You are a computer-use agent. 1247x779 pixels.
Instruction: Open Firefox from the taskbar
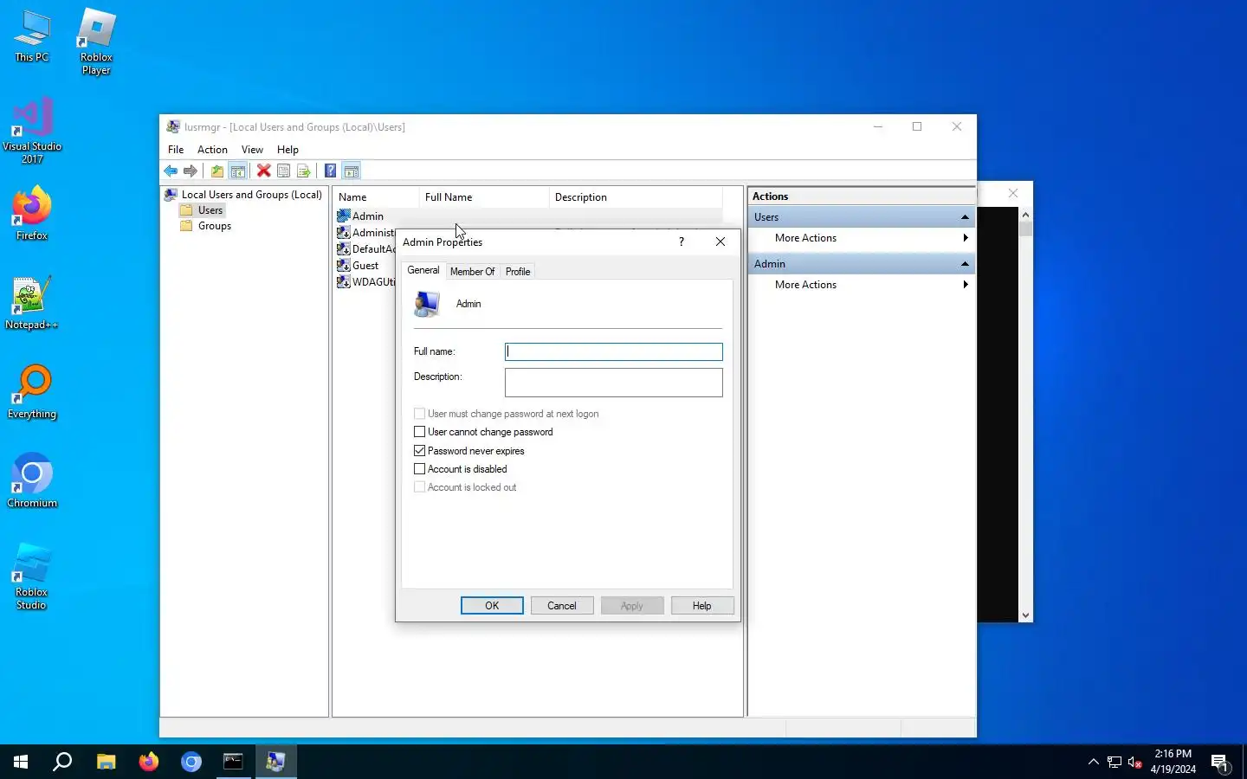(x=149, y=762)
